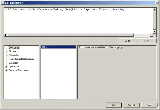Click the Nothing keyword in the expression

[x=119, y=9]
